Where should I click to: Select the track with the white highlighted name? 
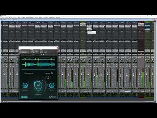tap(128, 92)
